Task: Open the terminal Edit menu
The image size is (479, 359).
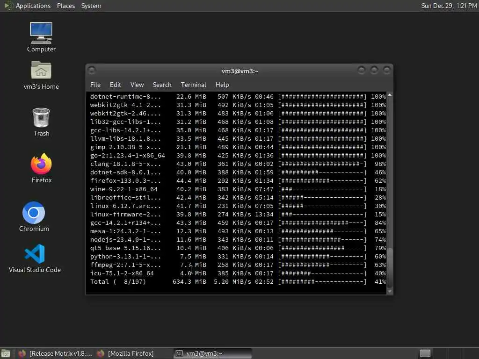Action: point(115,85)
